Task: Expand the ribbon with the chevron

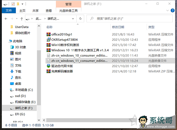Action: [167, 10]
